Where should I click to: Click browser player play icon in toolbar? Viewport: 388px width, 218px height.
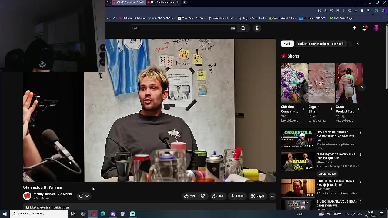coord(344,11)
